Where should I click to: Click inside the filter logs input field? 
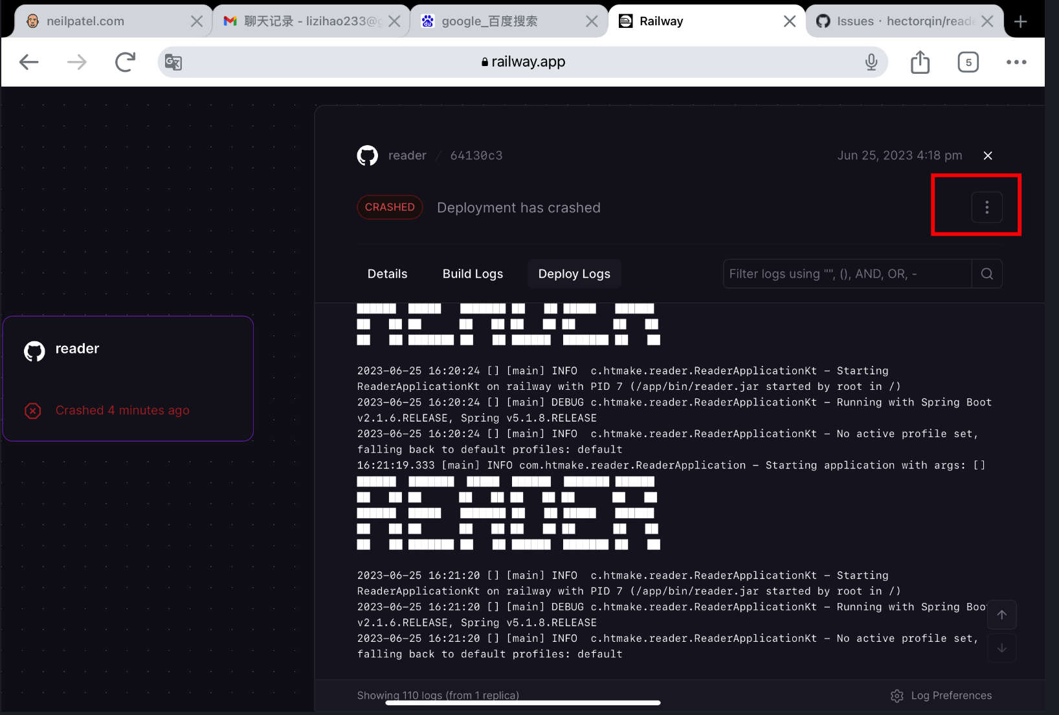click(x=842, y=273)
